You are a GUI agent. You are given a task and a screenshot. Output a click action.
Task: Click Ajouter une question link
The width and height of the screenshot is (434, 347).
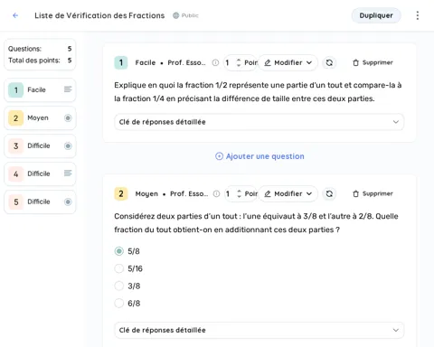tap(259, 156)
